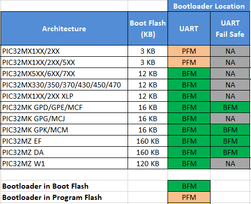Click the UART Fail Safe column header

230,29
